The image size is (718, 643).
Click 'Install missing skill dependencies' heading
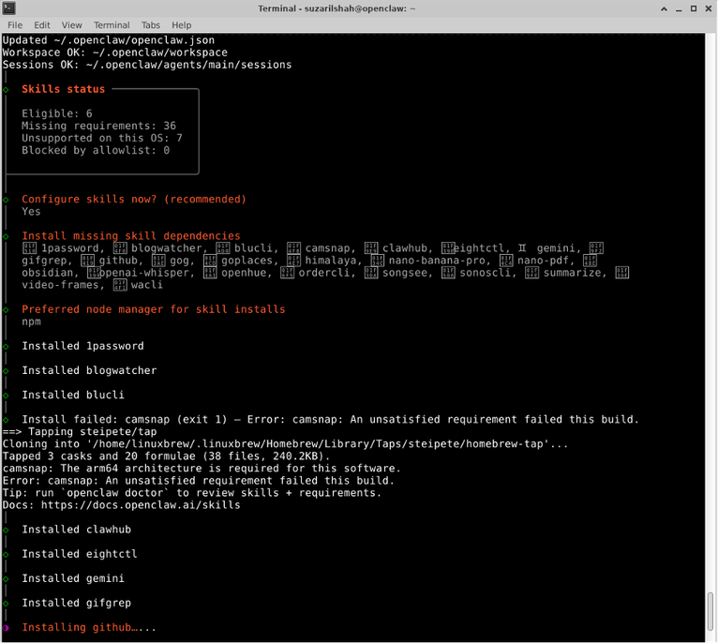point(131,236)
